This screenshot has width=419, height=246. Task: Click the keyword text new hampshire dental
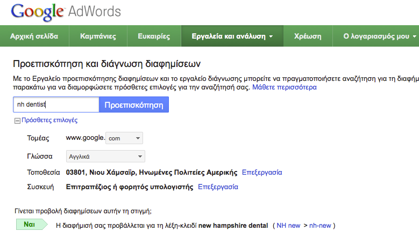(233, 226)
